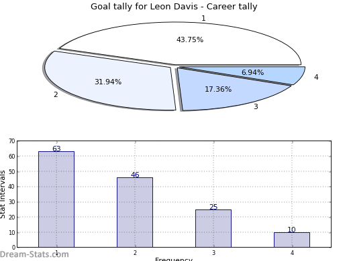Click the Stat Intervals axis label
The width and height of the screenshot is (349, 261).
pos(3,194)
